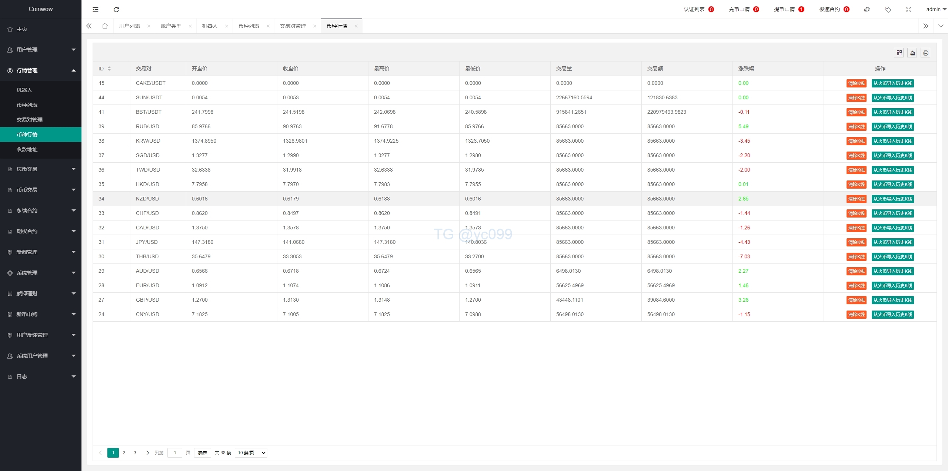Click the page number input field
This screenshot has width=948, height=471.
click(175, 452)
